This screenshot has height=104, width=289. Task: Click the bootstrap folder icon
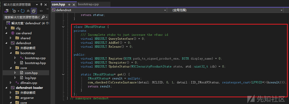coord(17,53)
